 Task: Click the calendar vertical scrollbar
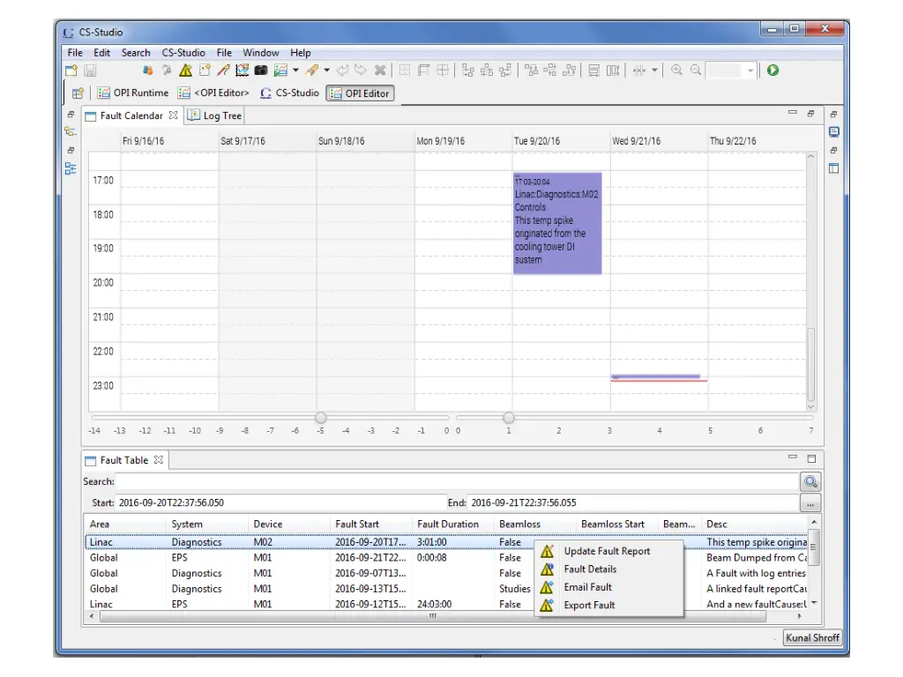811,364
